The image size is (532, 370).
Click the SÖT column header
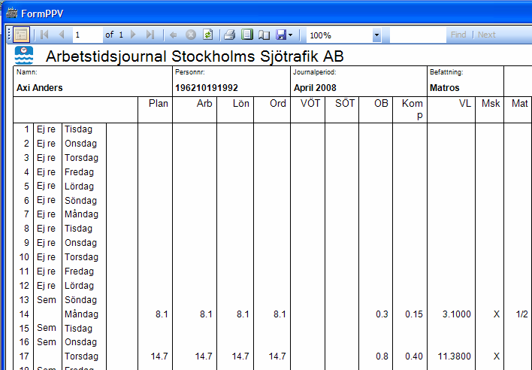point(345,103)
